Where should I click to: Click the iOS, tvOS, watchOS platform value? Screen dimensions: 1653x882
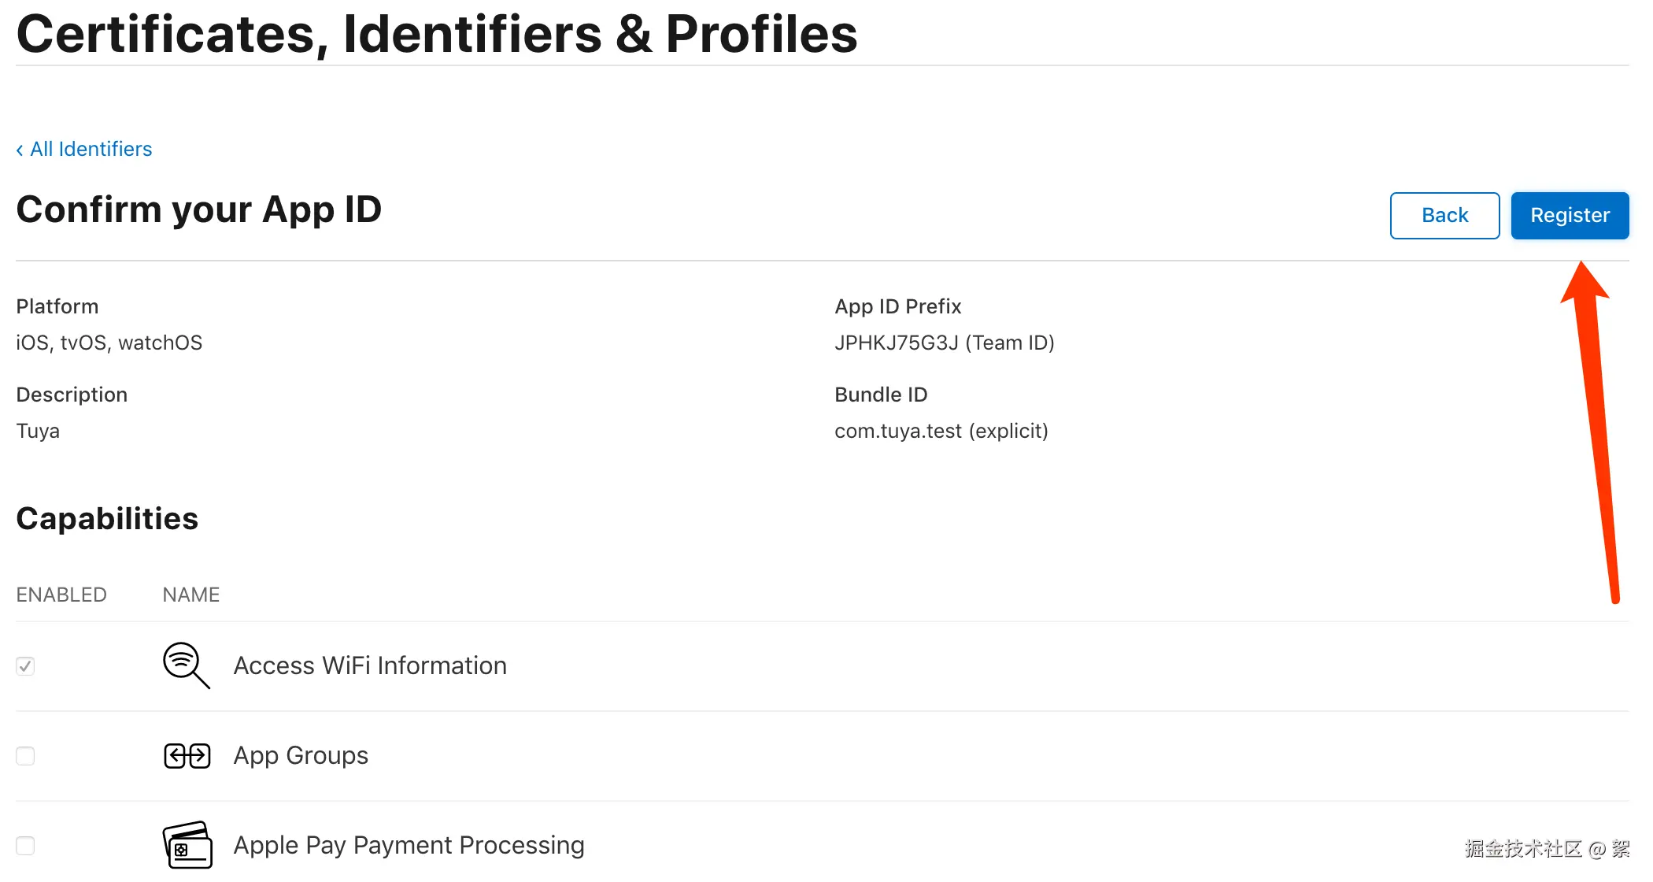(109, 343)
